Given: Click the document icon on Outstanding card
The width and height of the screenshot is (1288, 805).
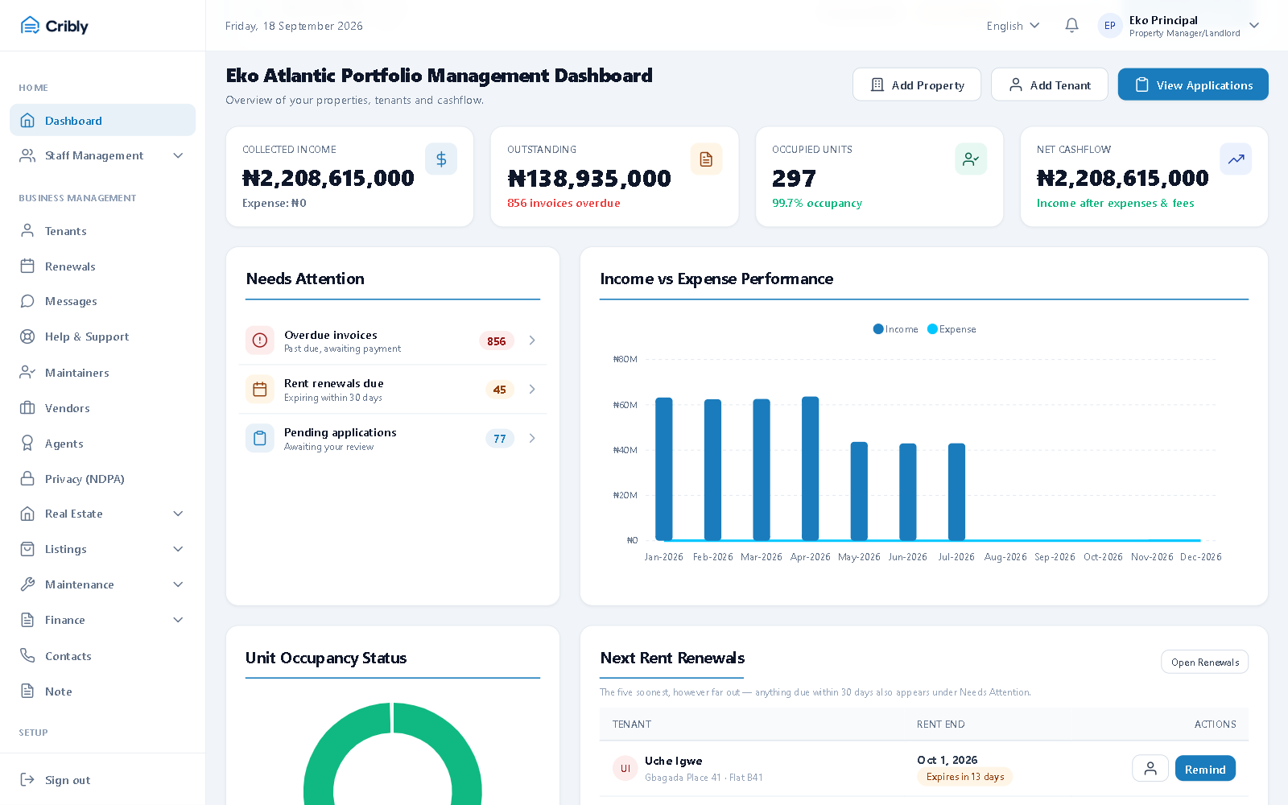Looking at the screenshot, I should pos(706,159).
